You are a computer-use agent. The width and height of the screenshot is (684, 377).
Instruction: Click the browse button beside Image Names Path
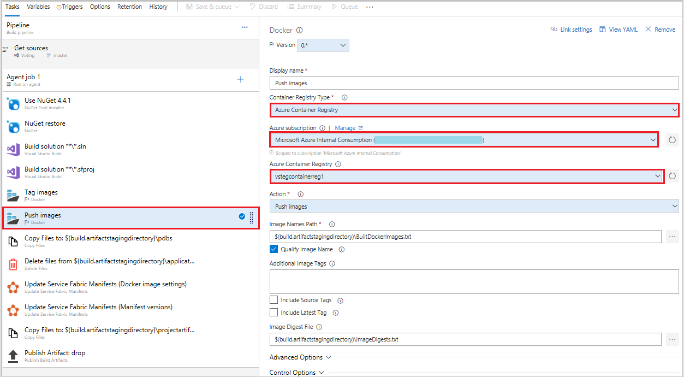point(671,237)
